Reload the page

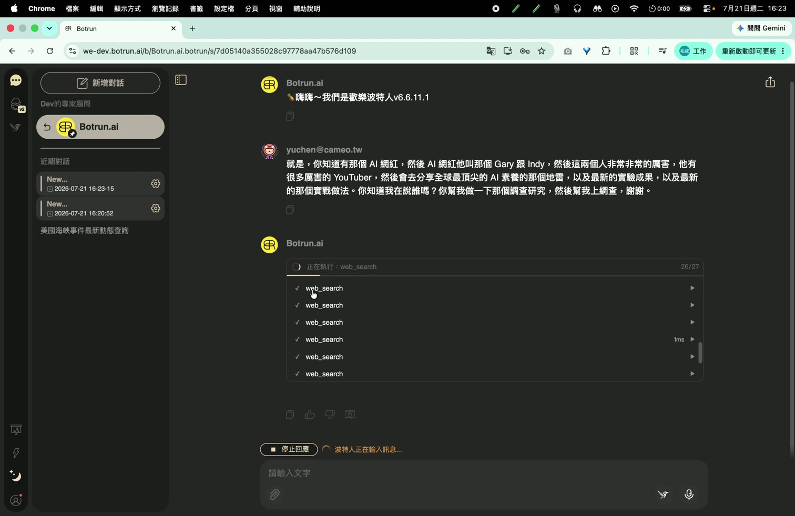click(50, 51)
